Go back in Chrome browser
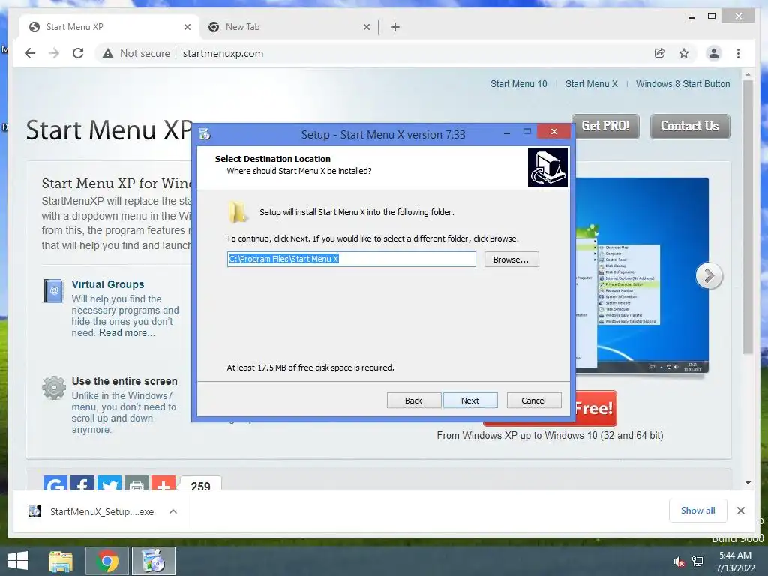Image resolution: width=768 pixels, height=576 pixels. click(30, 53)
